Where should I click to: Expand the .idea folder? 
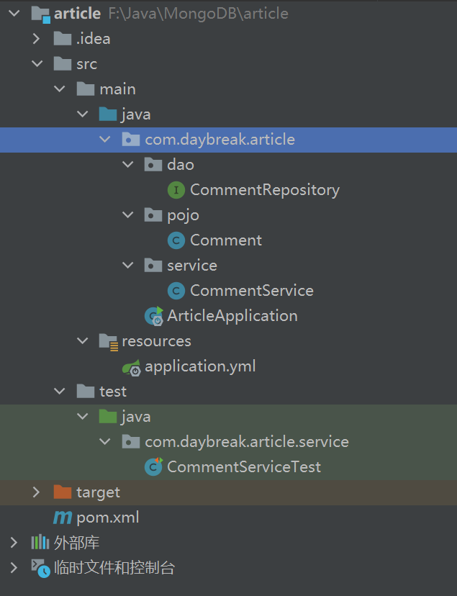click(x=37, y=39)
